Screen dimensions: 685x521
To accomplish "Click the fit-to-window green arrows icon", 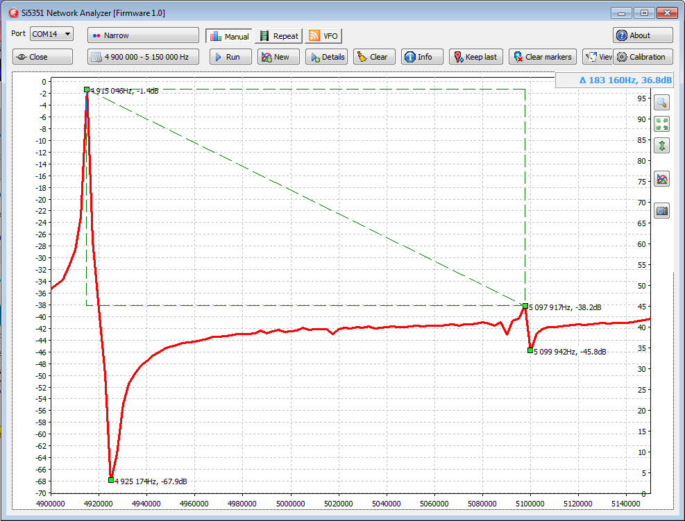I will click(x=661, y=124).
